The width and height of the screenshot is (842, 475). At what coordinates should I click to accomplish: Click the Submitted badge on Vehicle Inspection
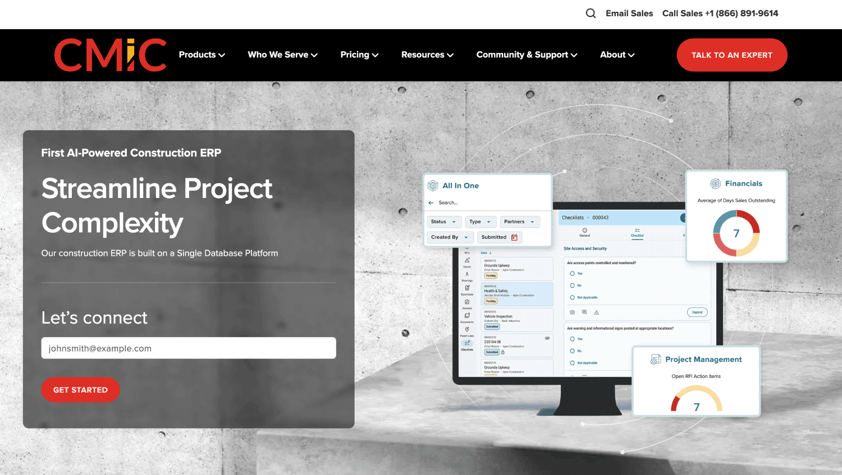pos(492,326)
